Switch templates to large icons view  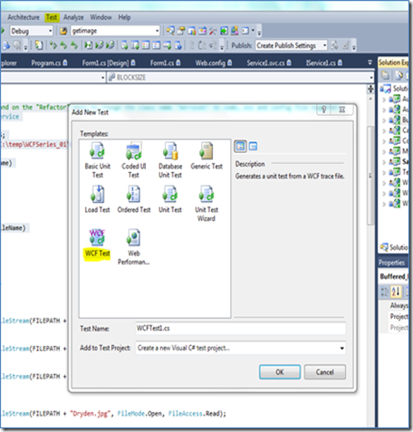pyautogui.click(x=240, y=147)
